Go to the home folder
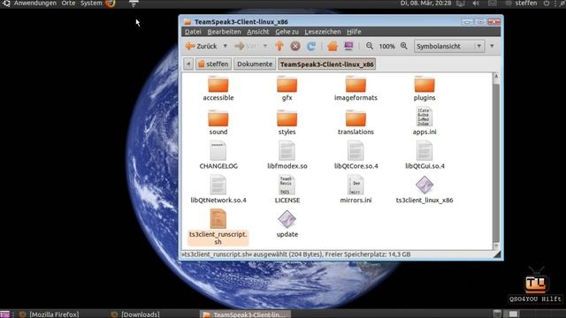Screen dimensions: 566x318 point(333,46)
